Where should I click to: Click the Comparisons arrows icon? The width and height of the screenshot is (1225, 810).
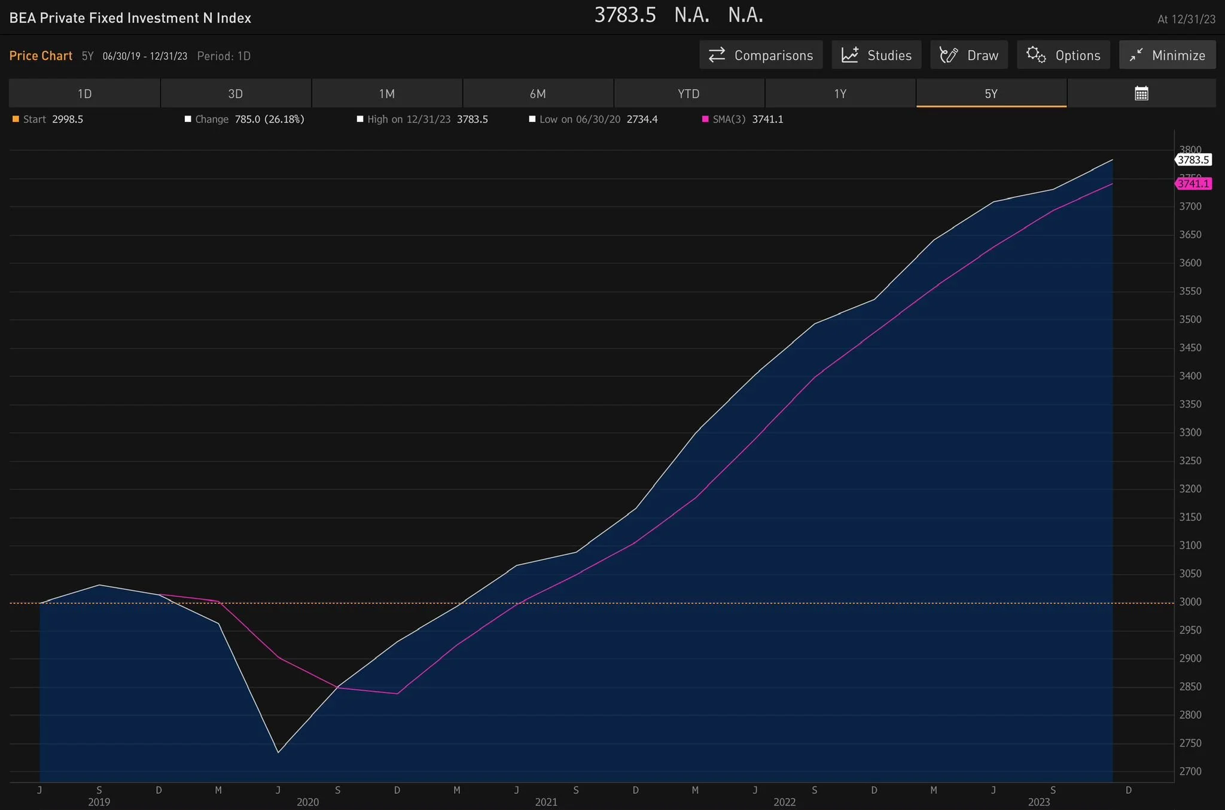(x=717, y=55)
